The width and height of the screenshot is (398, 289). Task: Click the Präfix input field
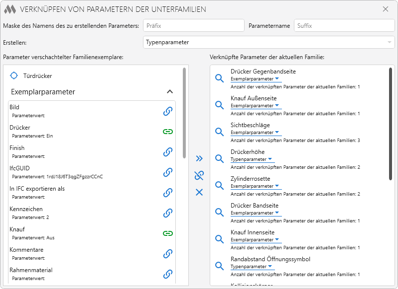click(193, 26)
